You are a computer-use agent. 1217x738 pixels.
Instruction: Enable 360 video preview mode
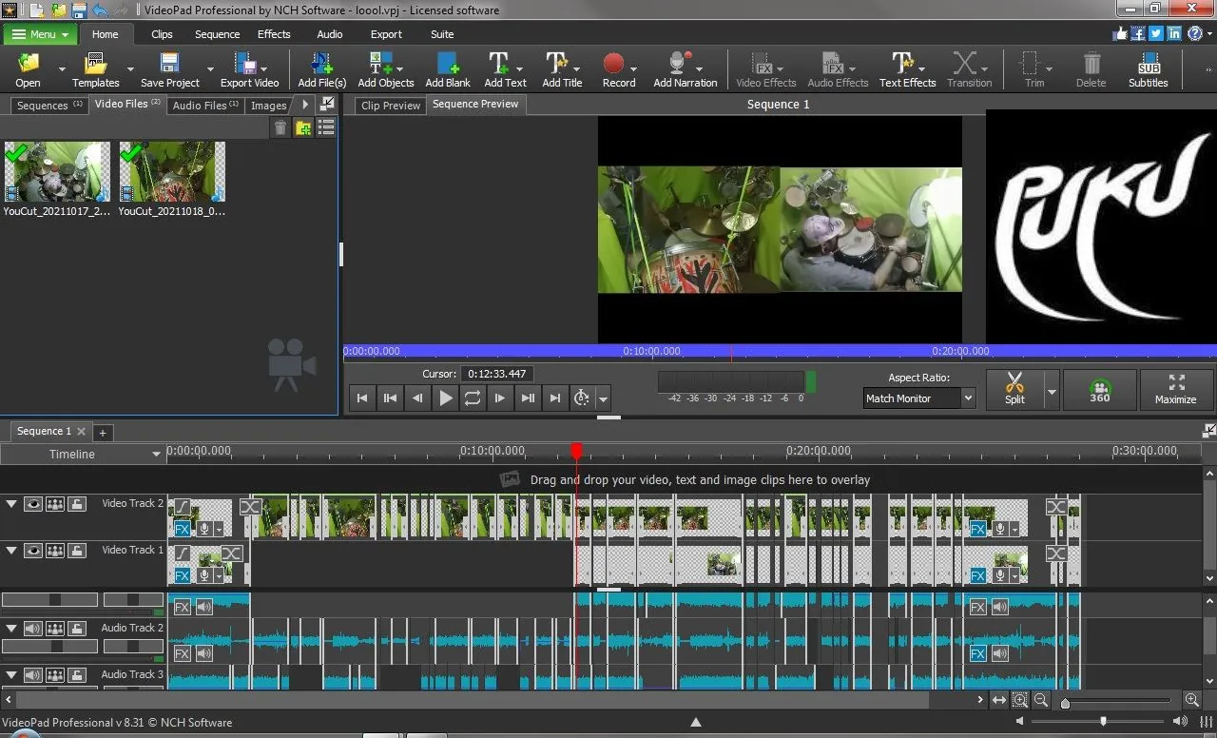(1100, 388)
